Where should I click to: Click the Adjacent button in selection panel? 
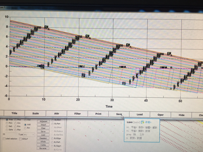[43, 121]
